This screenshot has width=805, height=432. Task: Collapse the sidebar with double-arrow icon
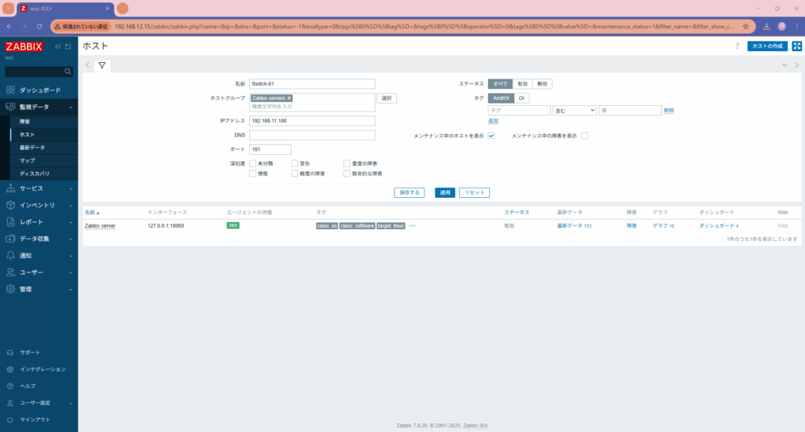coord(57,47)
